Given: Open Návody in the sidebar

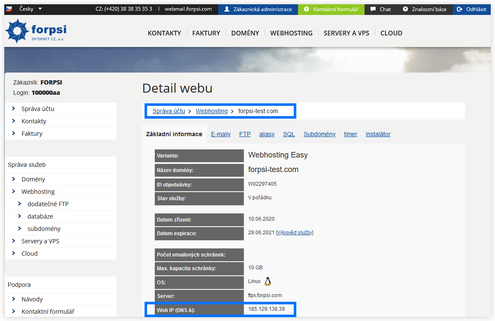Looking at the screenshot, I should coord(32,299).
